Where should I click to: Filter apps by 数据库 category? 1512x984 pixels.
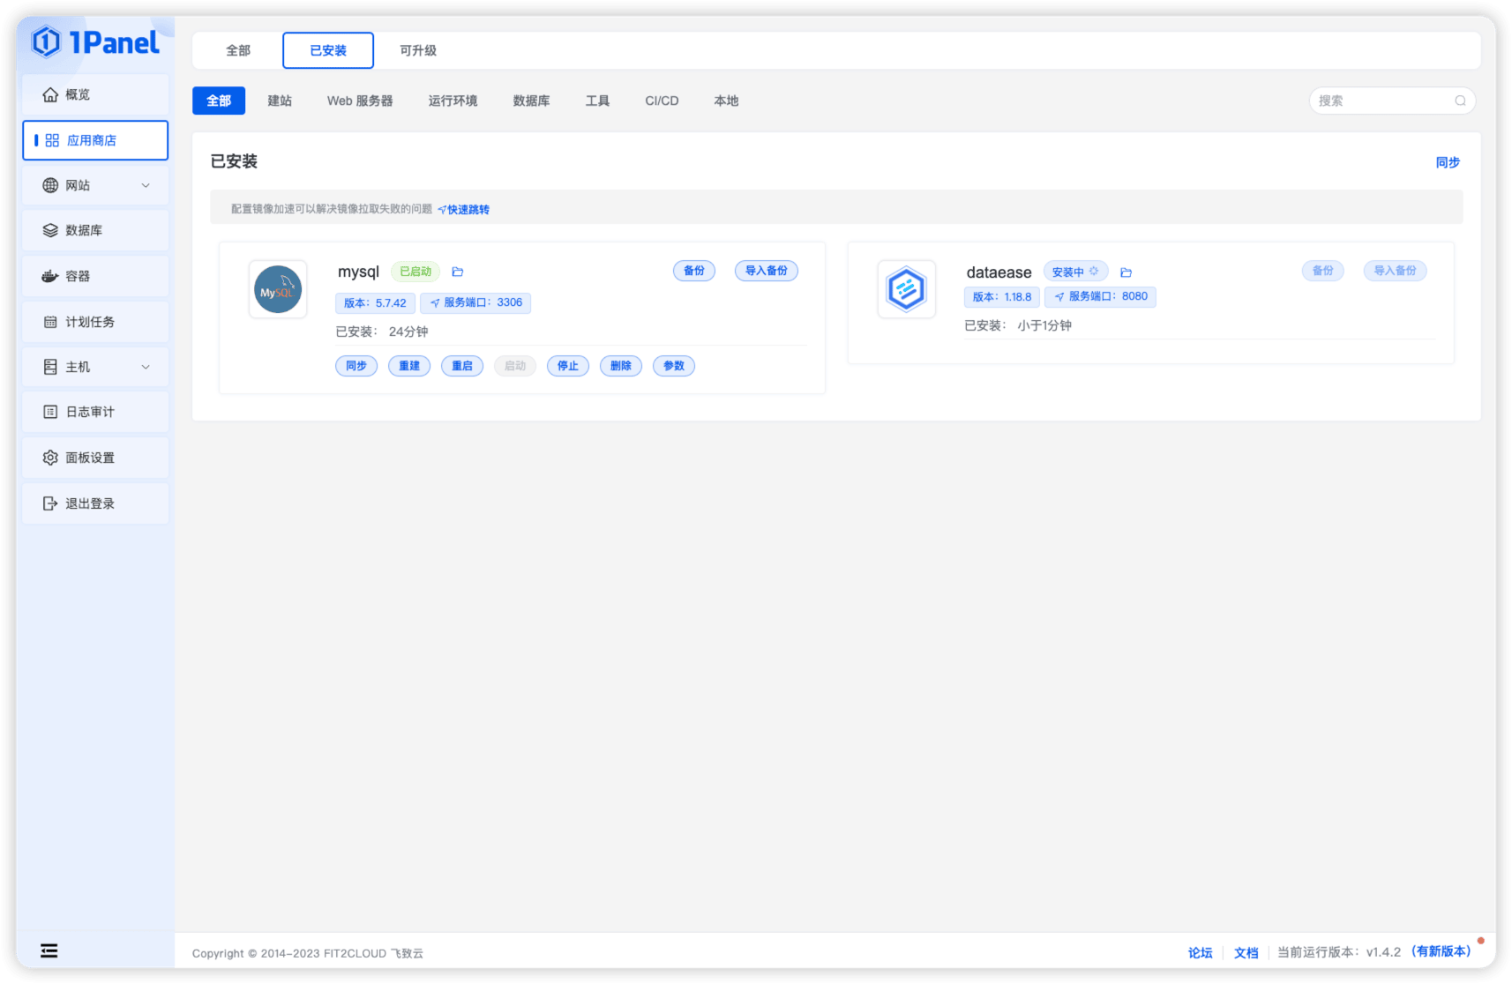(x=531, y=101)
